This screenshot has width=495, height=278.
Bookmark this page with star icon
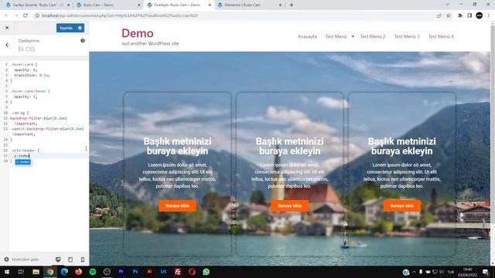449,15
